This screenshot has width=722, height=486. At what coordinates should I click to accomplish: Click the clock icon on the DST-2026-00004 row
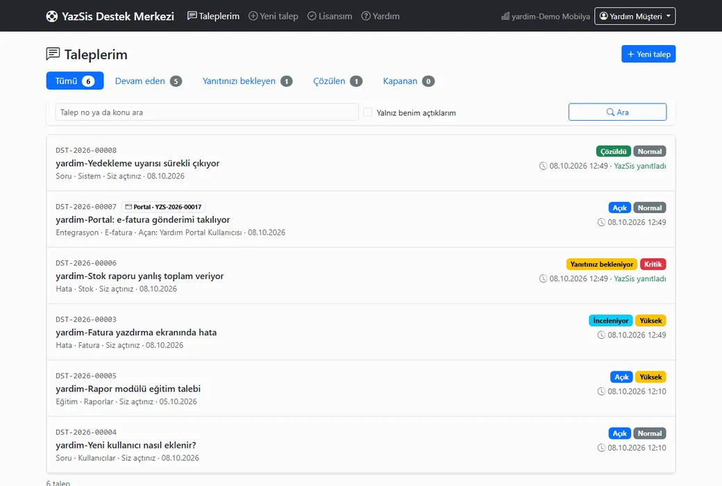pyautogui.click(x=601, y=448)
